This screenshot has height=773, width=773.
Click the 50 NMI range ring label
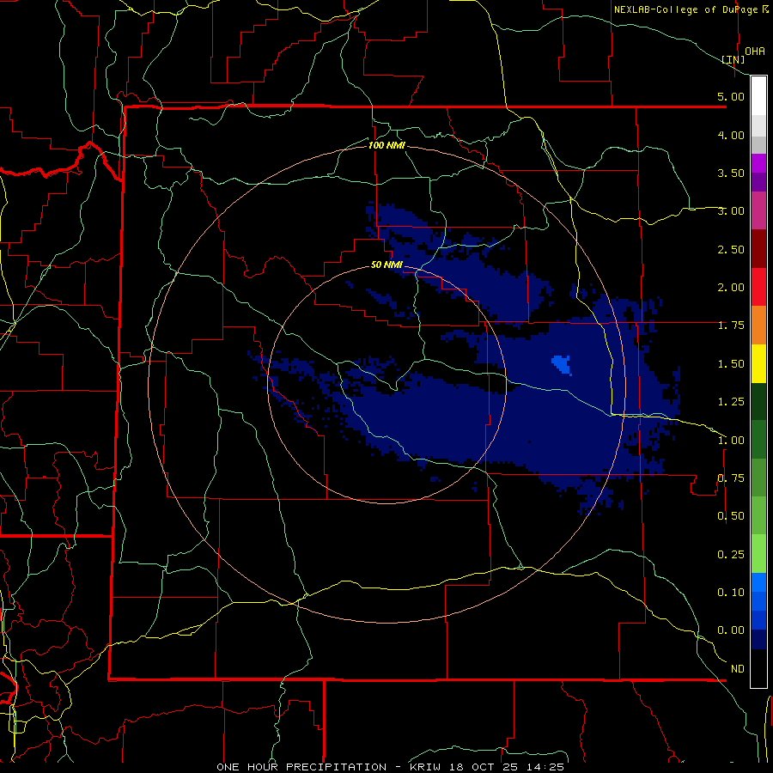click(386, 265)
